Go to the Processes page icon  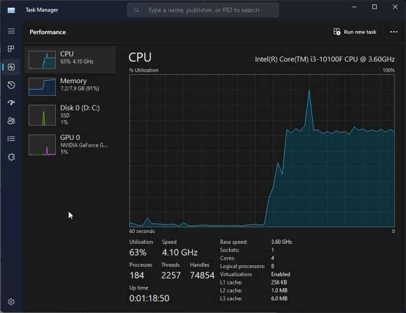click(11, 49)
